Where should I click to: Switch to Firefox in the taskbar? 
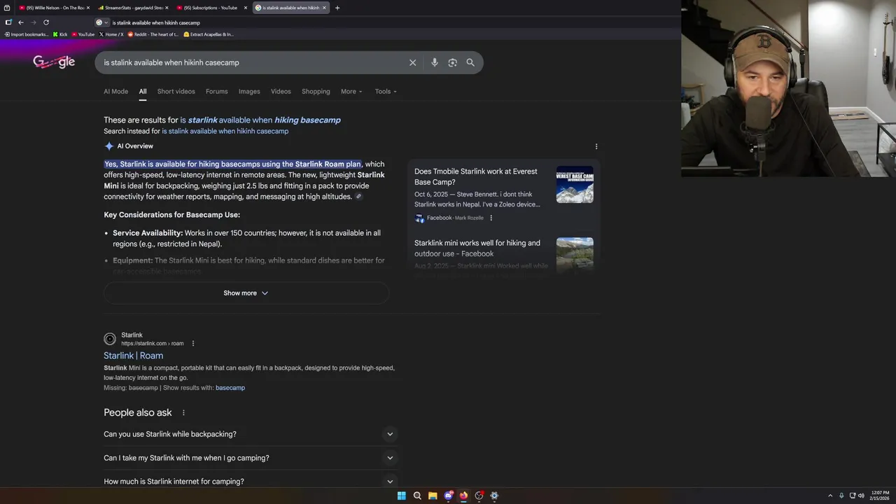click(463, 496)
